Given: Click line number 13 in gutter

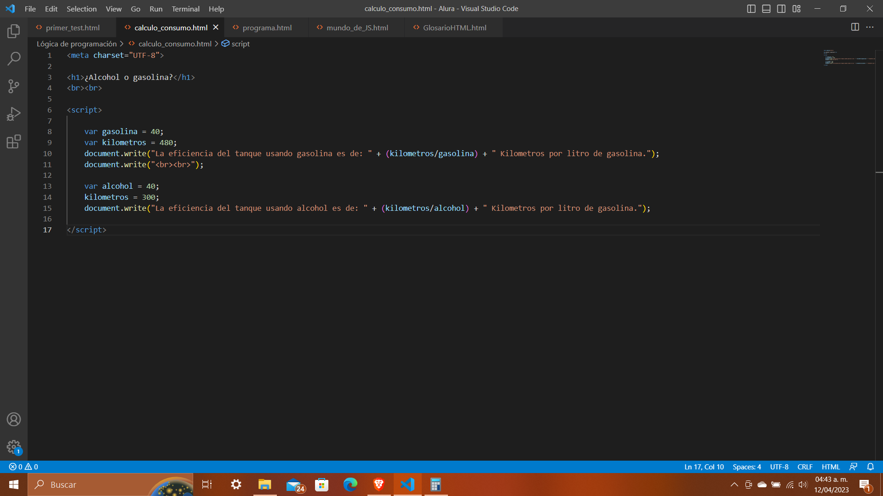Looking at the screenshot, I should click(x=47, y=186).
